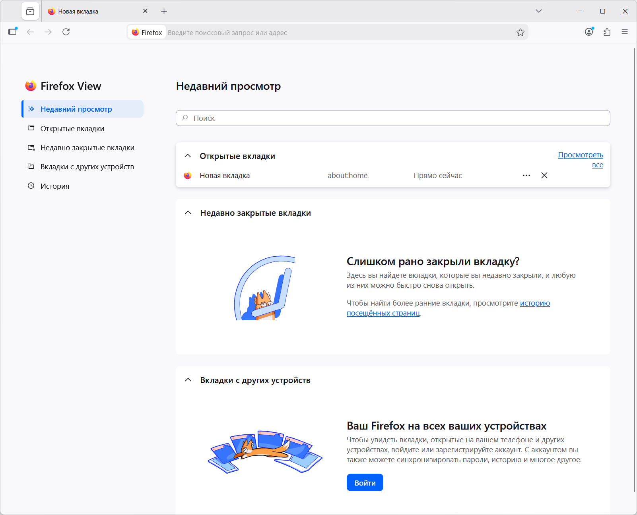This screenshot has height=515, width=637.
Task: Open three-dot options for Новая вкладка row
Action: (x=526, y=175)
